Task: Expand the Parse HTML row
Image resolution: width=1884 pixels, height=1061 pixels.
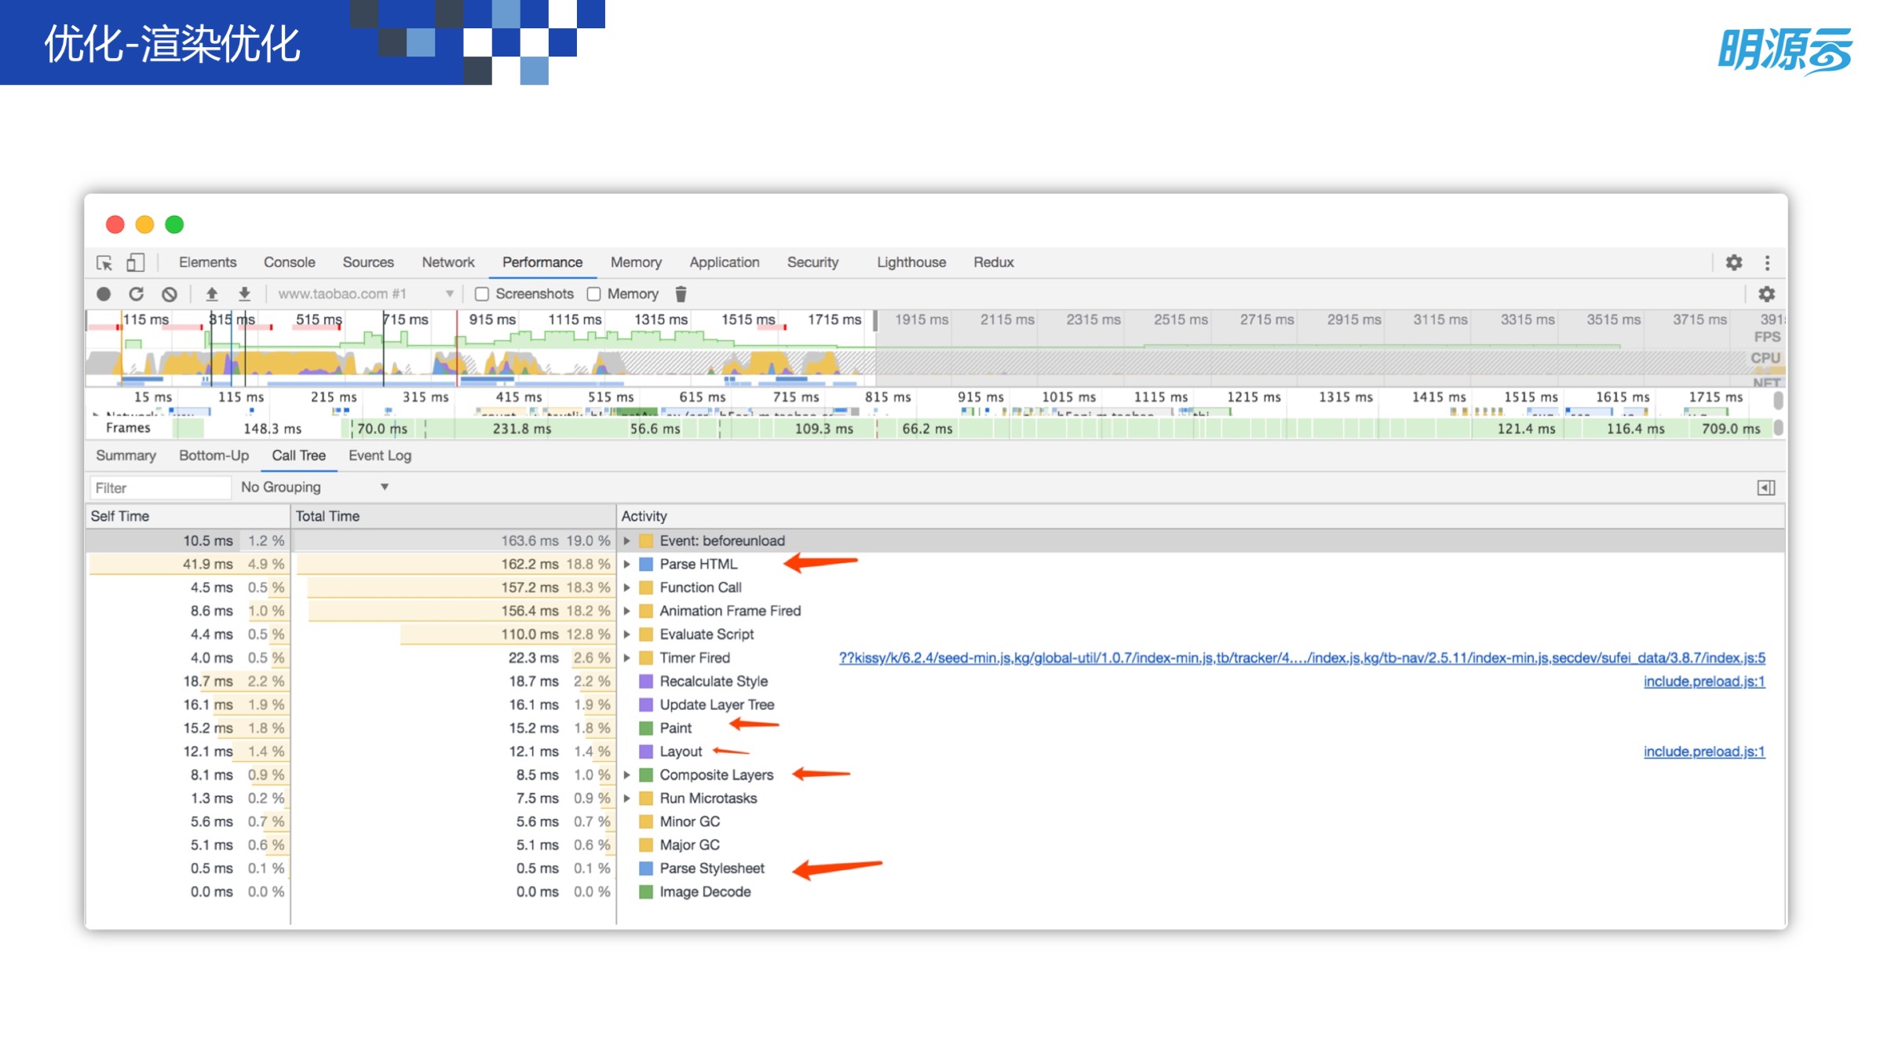Action: coord(627,564)
